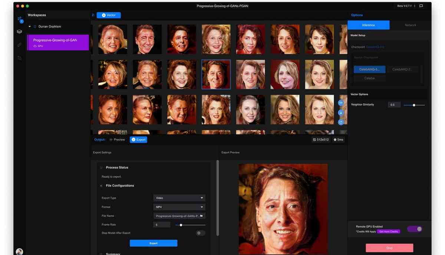Select the Export output radio option
445x255 pixels.
(x=138, y=140)
